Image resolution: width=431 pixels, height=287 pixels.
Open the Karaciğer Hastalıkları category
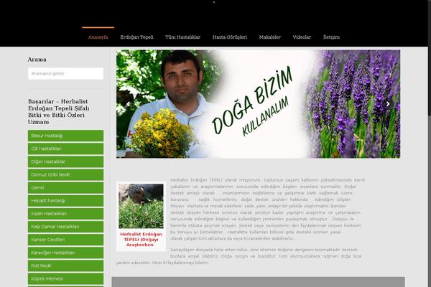click(65, 253)
